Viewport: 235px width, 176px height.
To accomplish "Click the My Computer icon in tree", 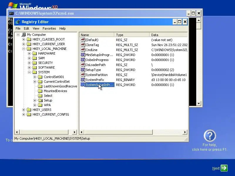I will point(24,35).
